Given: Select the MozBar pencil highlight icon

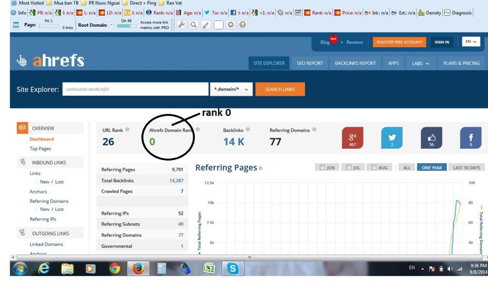Looking at the screenshot, I should click(x=206, y=25).
